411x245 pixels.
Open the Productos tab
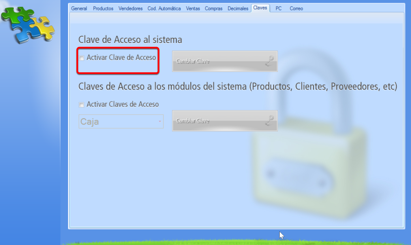103,8
